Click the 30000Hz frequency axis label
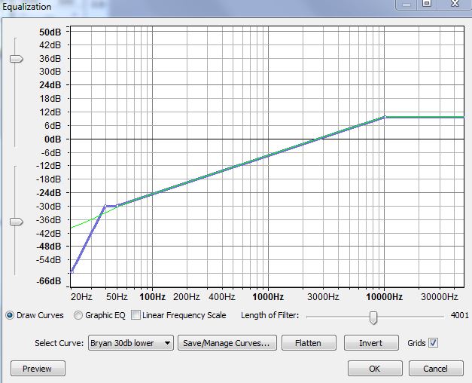Viewport: 472px width, 383px height. point(440,297)
